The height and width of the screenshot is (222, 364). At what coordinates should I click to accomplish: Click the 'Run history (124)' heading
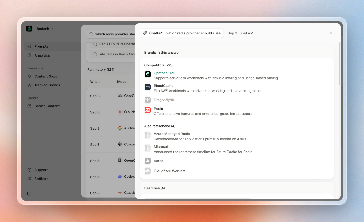click(101, 70)
